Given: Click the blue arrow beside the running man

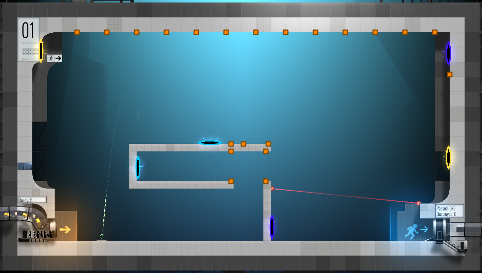Looking at the screenshot, I should (x=424, y=229).
